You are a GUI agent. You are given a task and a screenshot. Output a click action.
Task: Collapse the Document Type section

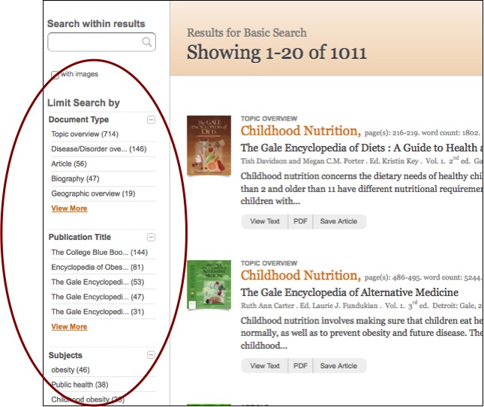(x=151, y=119)
